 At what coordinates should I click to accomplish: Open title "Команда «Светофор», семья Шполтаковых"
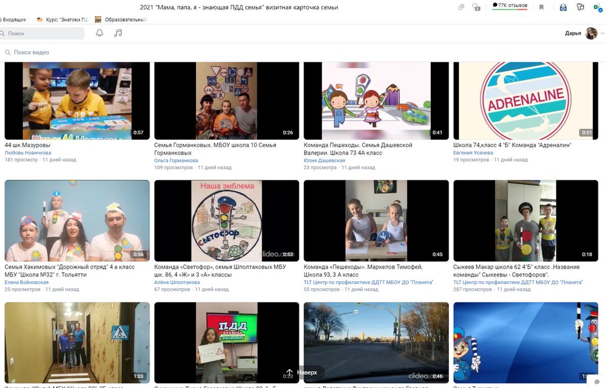coord(220,271)
